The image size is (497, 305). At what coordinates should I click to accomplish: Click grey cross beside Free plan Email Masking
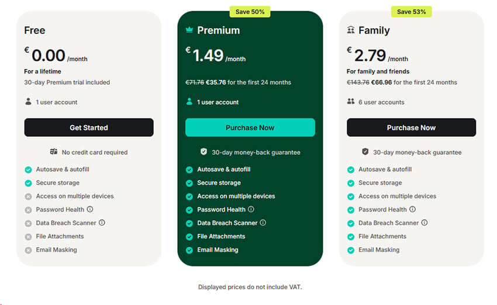[x=28, y=250]
